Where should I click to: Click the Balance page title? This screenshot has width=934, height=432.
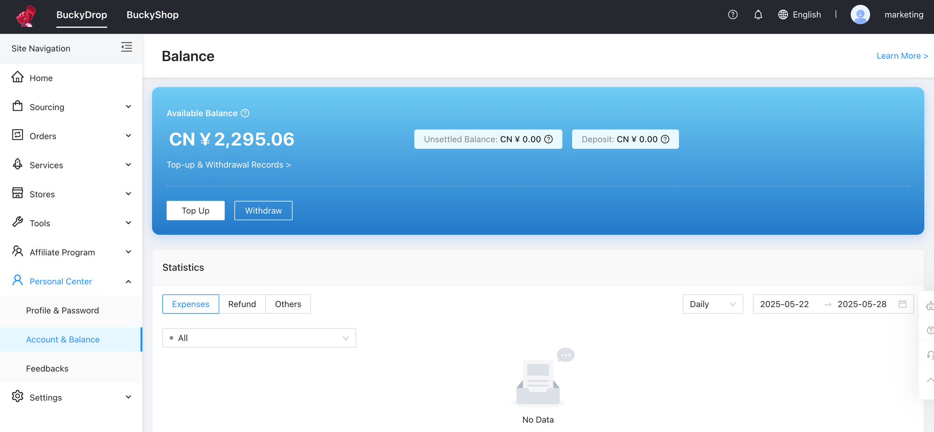point(188,56)
